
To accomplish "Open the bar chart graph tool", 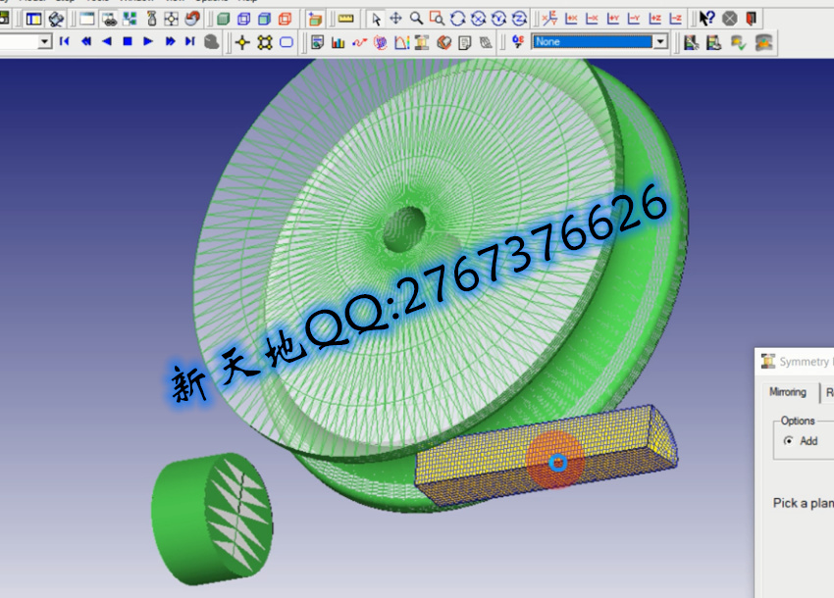I will [x=339, y=42].
